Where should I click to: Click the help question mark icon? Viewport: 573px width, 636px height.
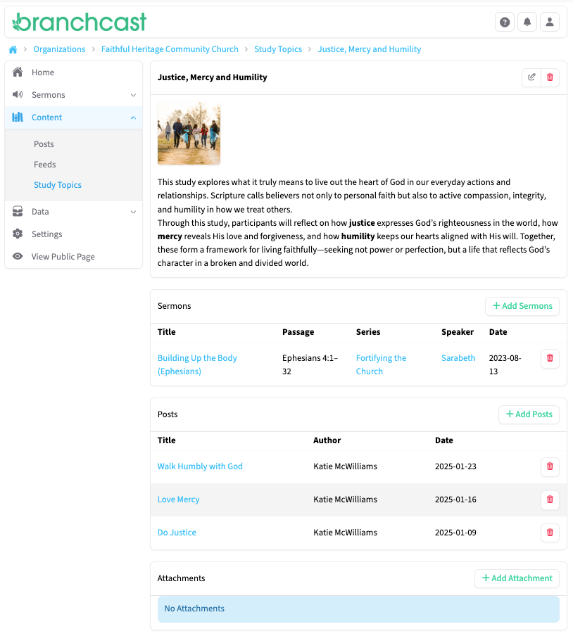click(505, 23)
